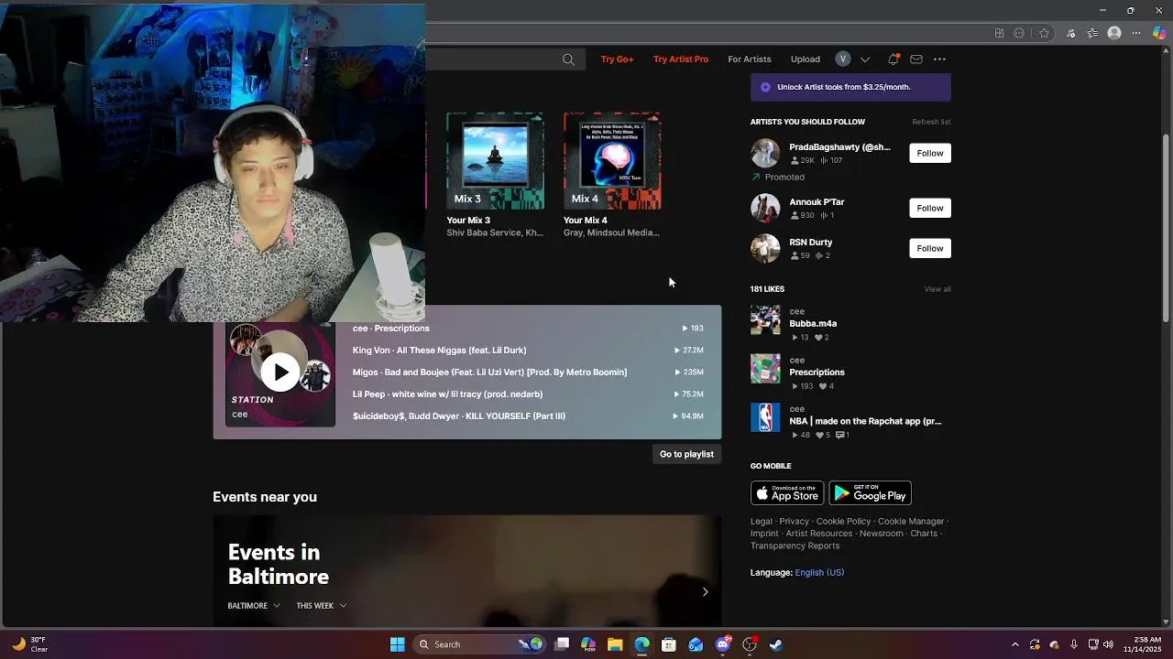The image size is (1173, 659).
Task: Open Try Artist Pro in navigation
Action: coord(681,59)
